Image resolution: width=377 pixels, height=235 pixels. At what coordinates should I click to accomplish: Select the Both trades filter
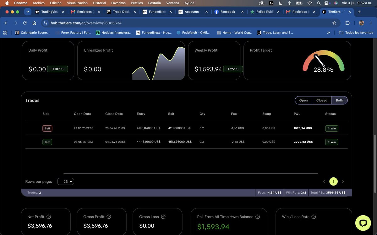[x=340, y=100]
